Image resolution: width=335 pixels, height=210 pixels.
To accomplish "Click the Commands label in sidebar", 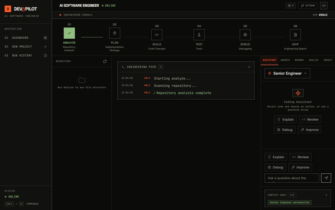I will [x=32, y=204].
